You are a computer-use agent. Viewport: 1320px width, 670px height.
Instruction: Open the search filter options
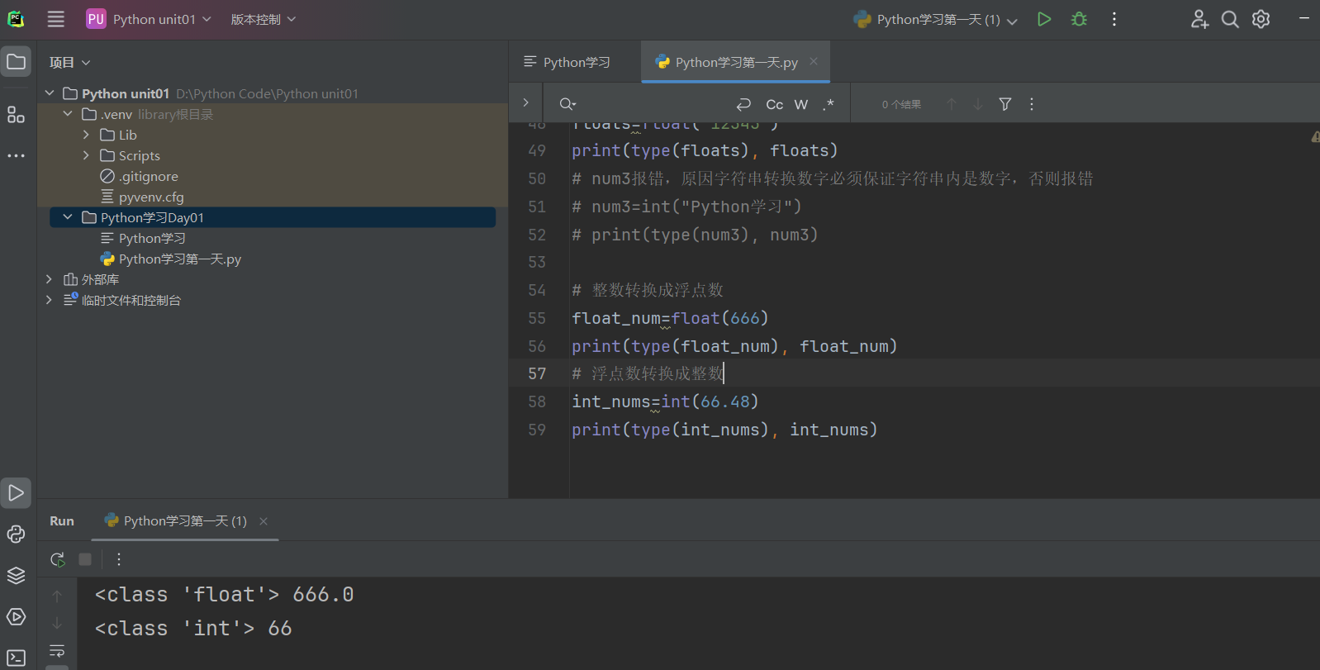tap(1005, 104)
